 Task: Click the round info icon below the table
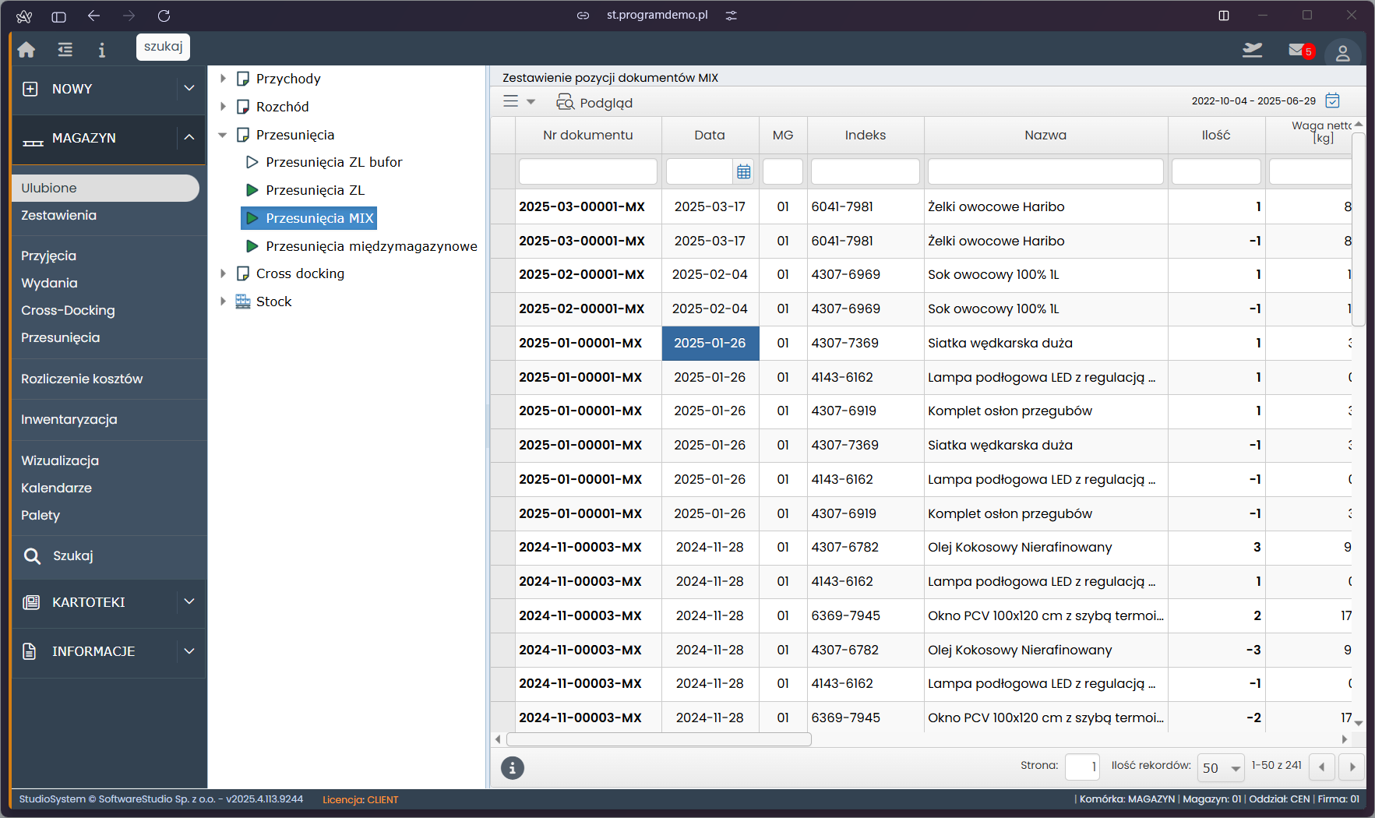point(512,768)
